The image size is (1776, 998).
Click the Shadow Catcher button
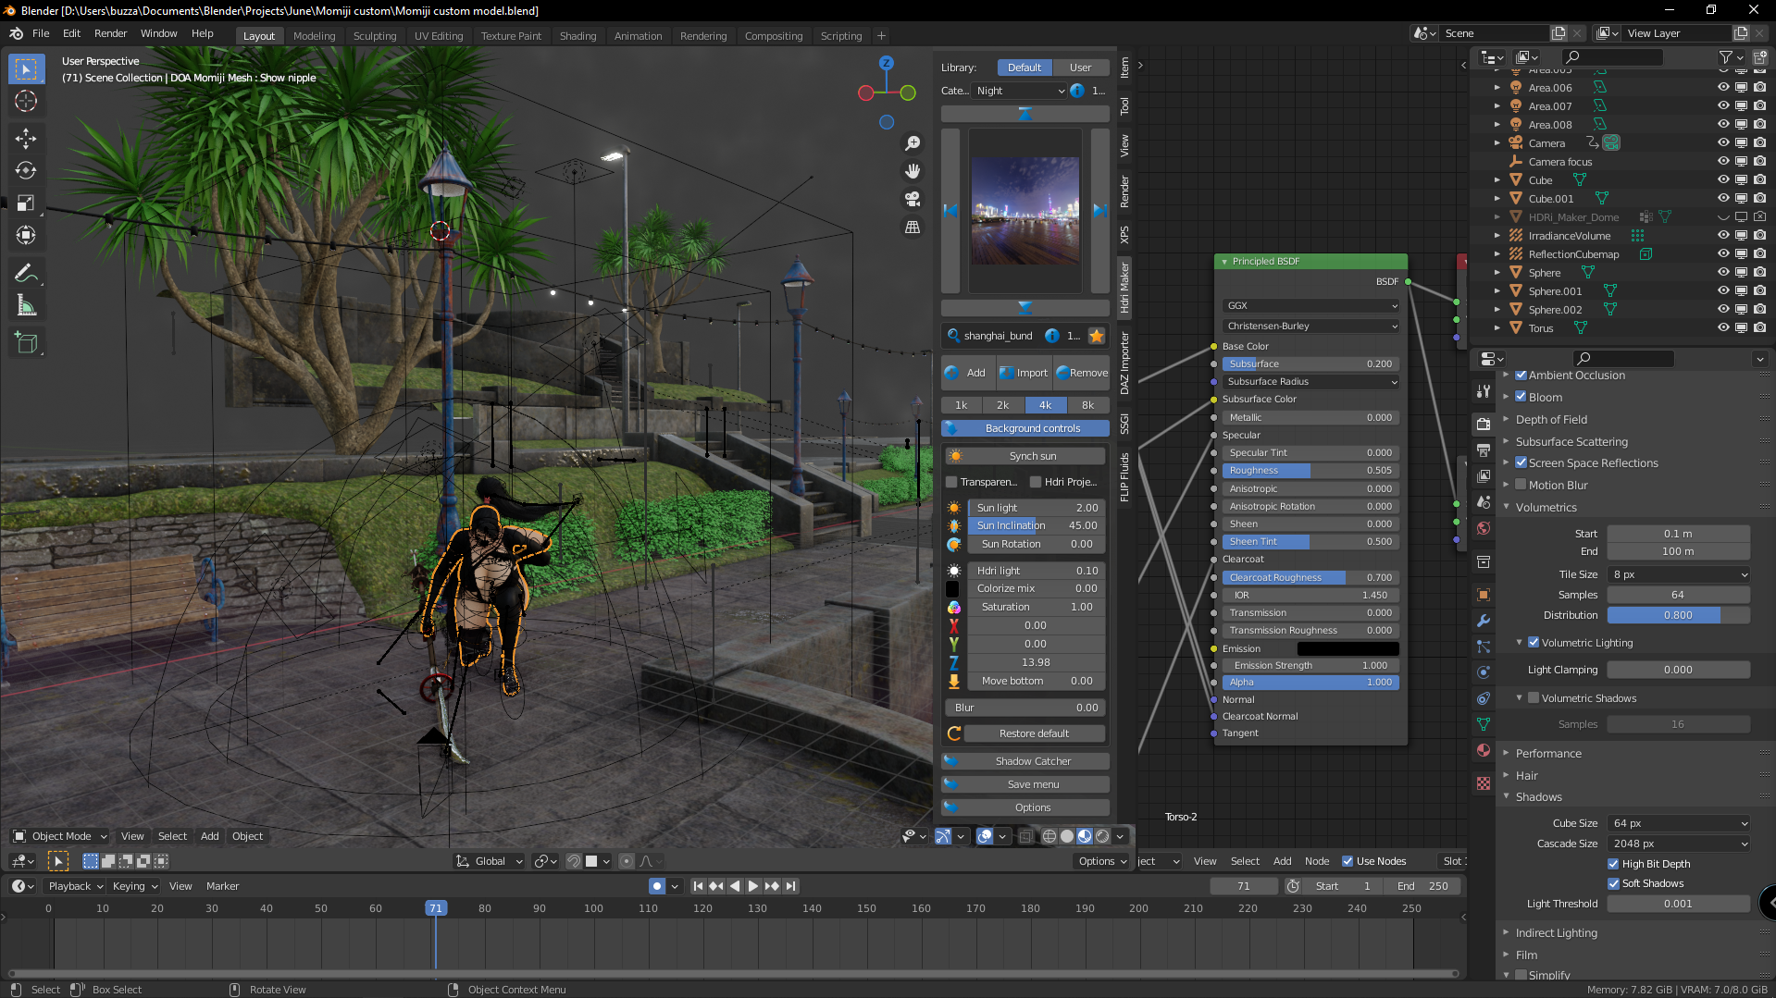(1025, 761)
